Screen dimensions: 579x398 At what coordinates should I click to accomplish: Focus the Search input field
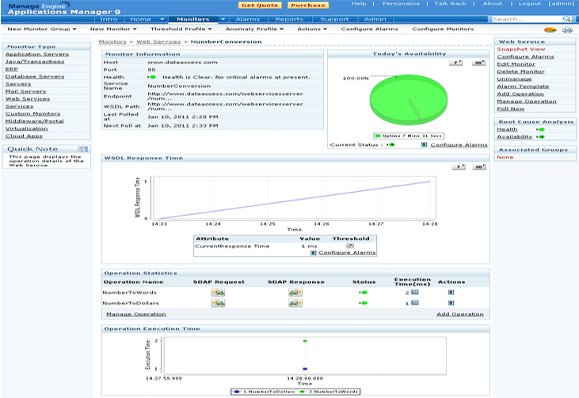tap(527, 19)
